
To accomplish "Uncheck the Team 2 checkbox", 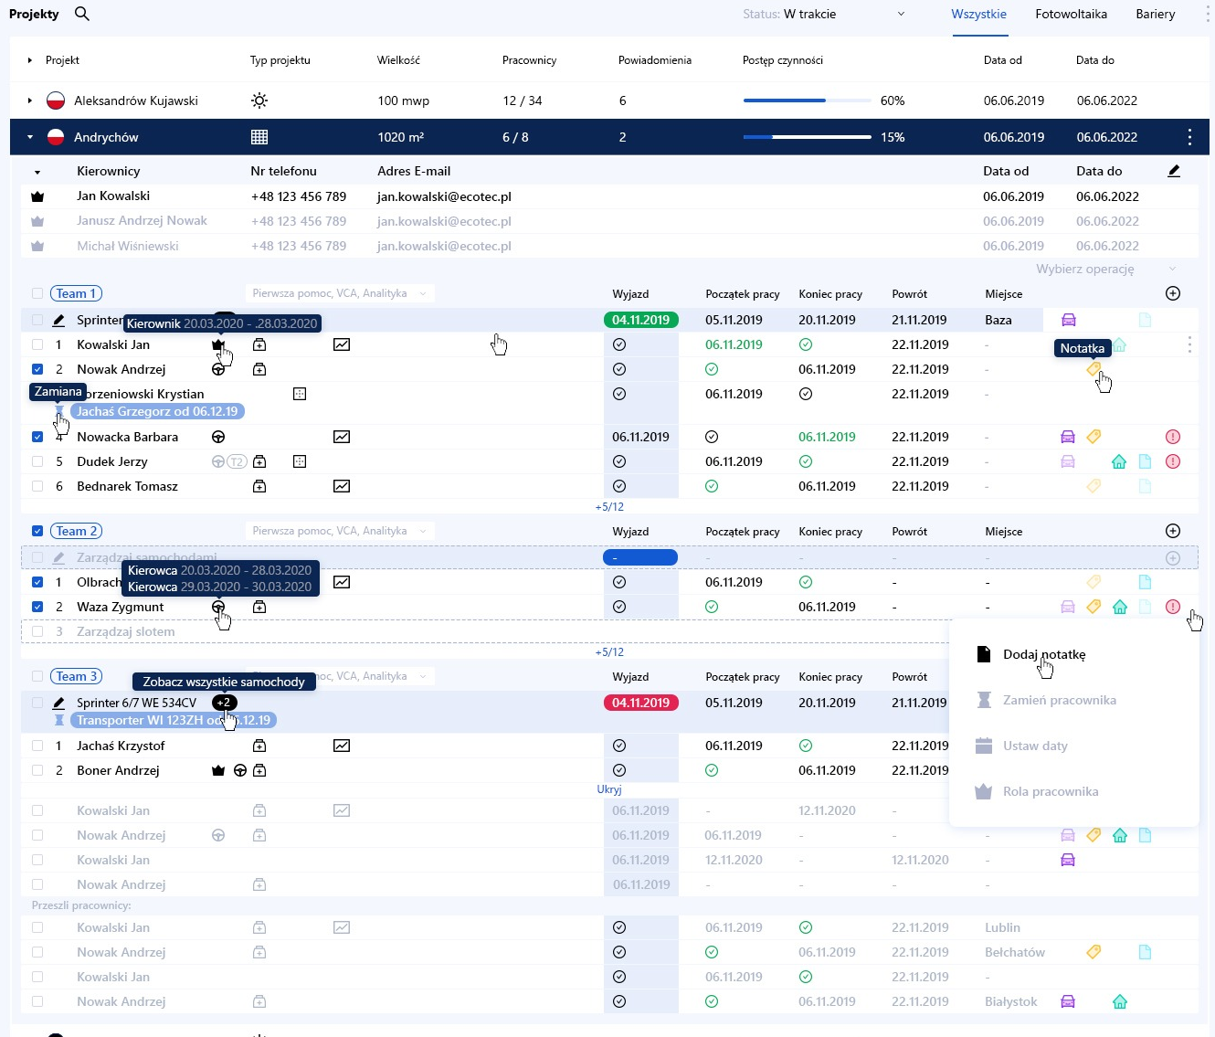I will 37,531.
